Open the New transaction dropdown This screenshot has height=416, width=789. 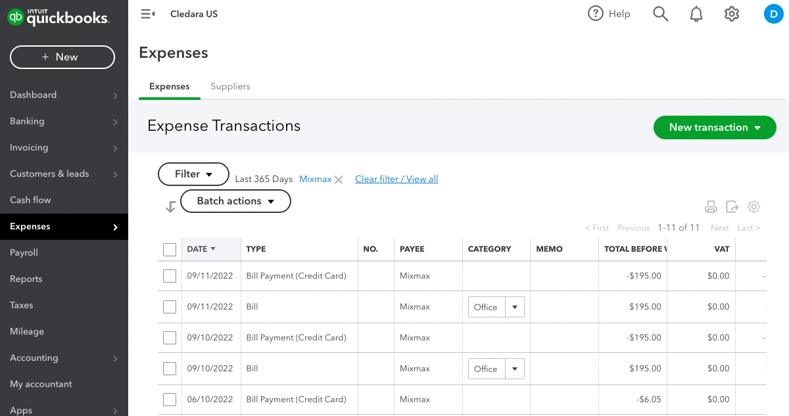click(x=715, y=127)
